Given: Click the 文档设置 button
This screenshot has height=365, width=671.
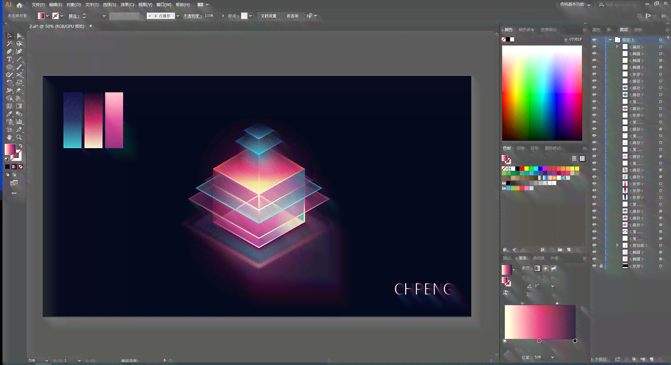Looking at the screenshot, I should pos(269,16).
